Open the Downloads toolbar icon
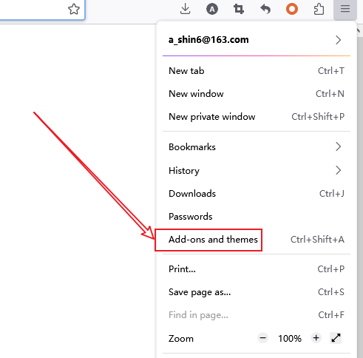This screenshot has width=363, height=358. (185, 10)
